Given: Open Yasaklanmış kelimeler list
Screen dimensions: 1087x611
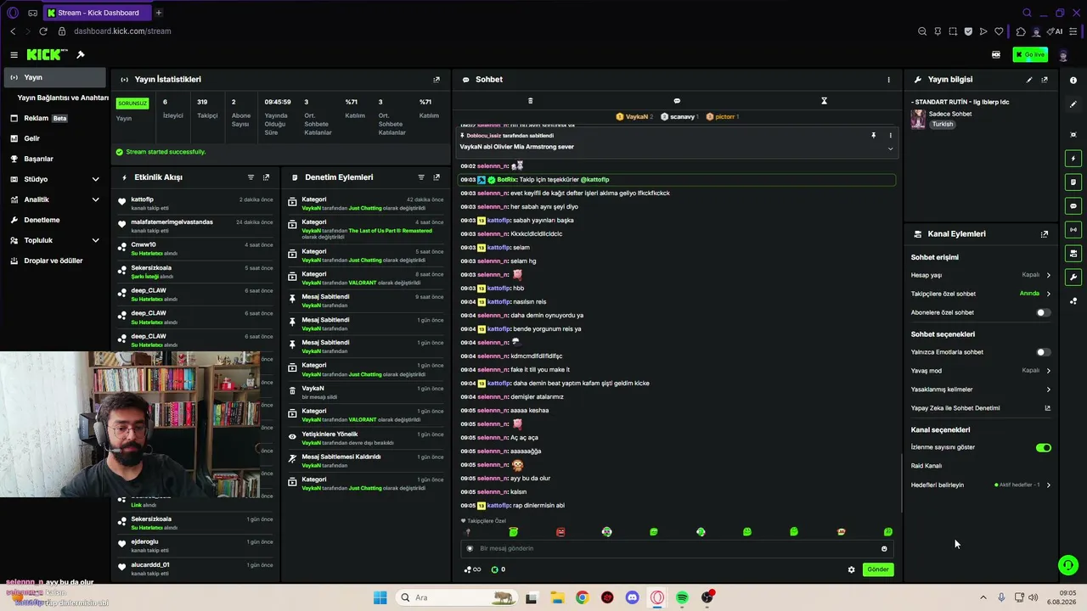Looking at the screenshot, I should coord(981,390).
